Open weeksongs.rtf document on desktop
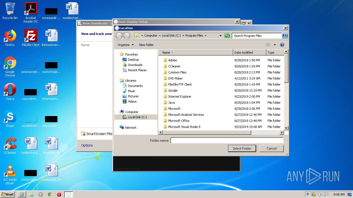353x198 pixels. point(51,172)
